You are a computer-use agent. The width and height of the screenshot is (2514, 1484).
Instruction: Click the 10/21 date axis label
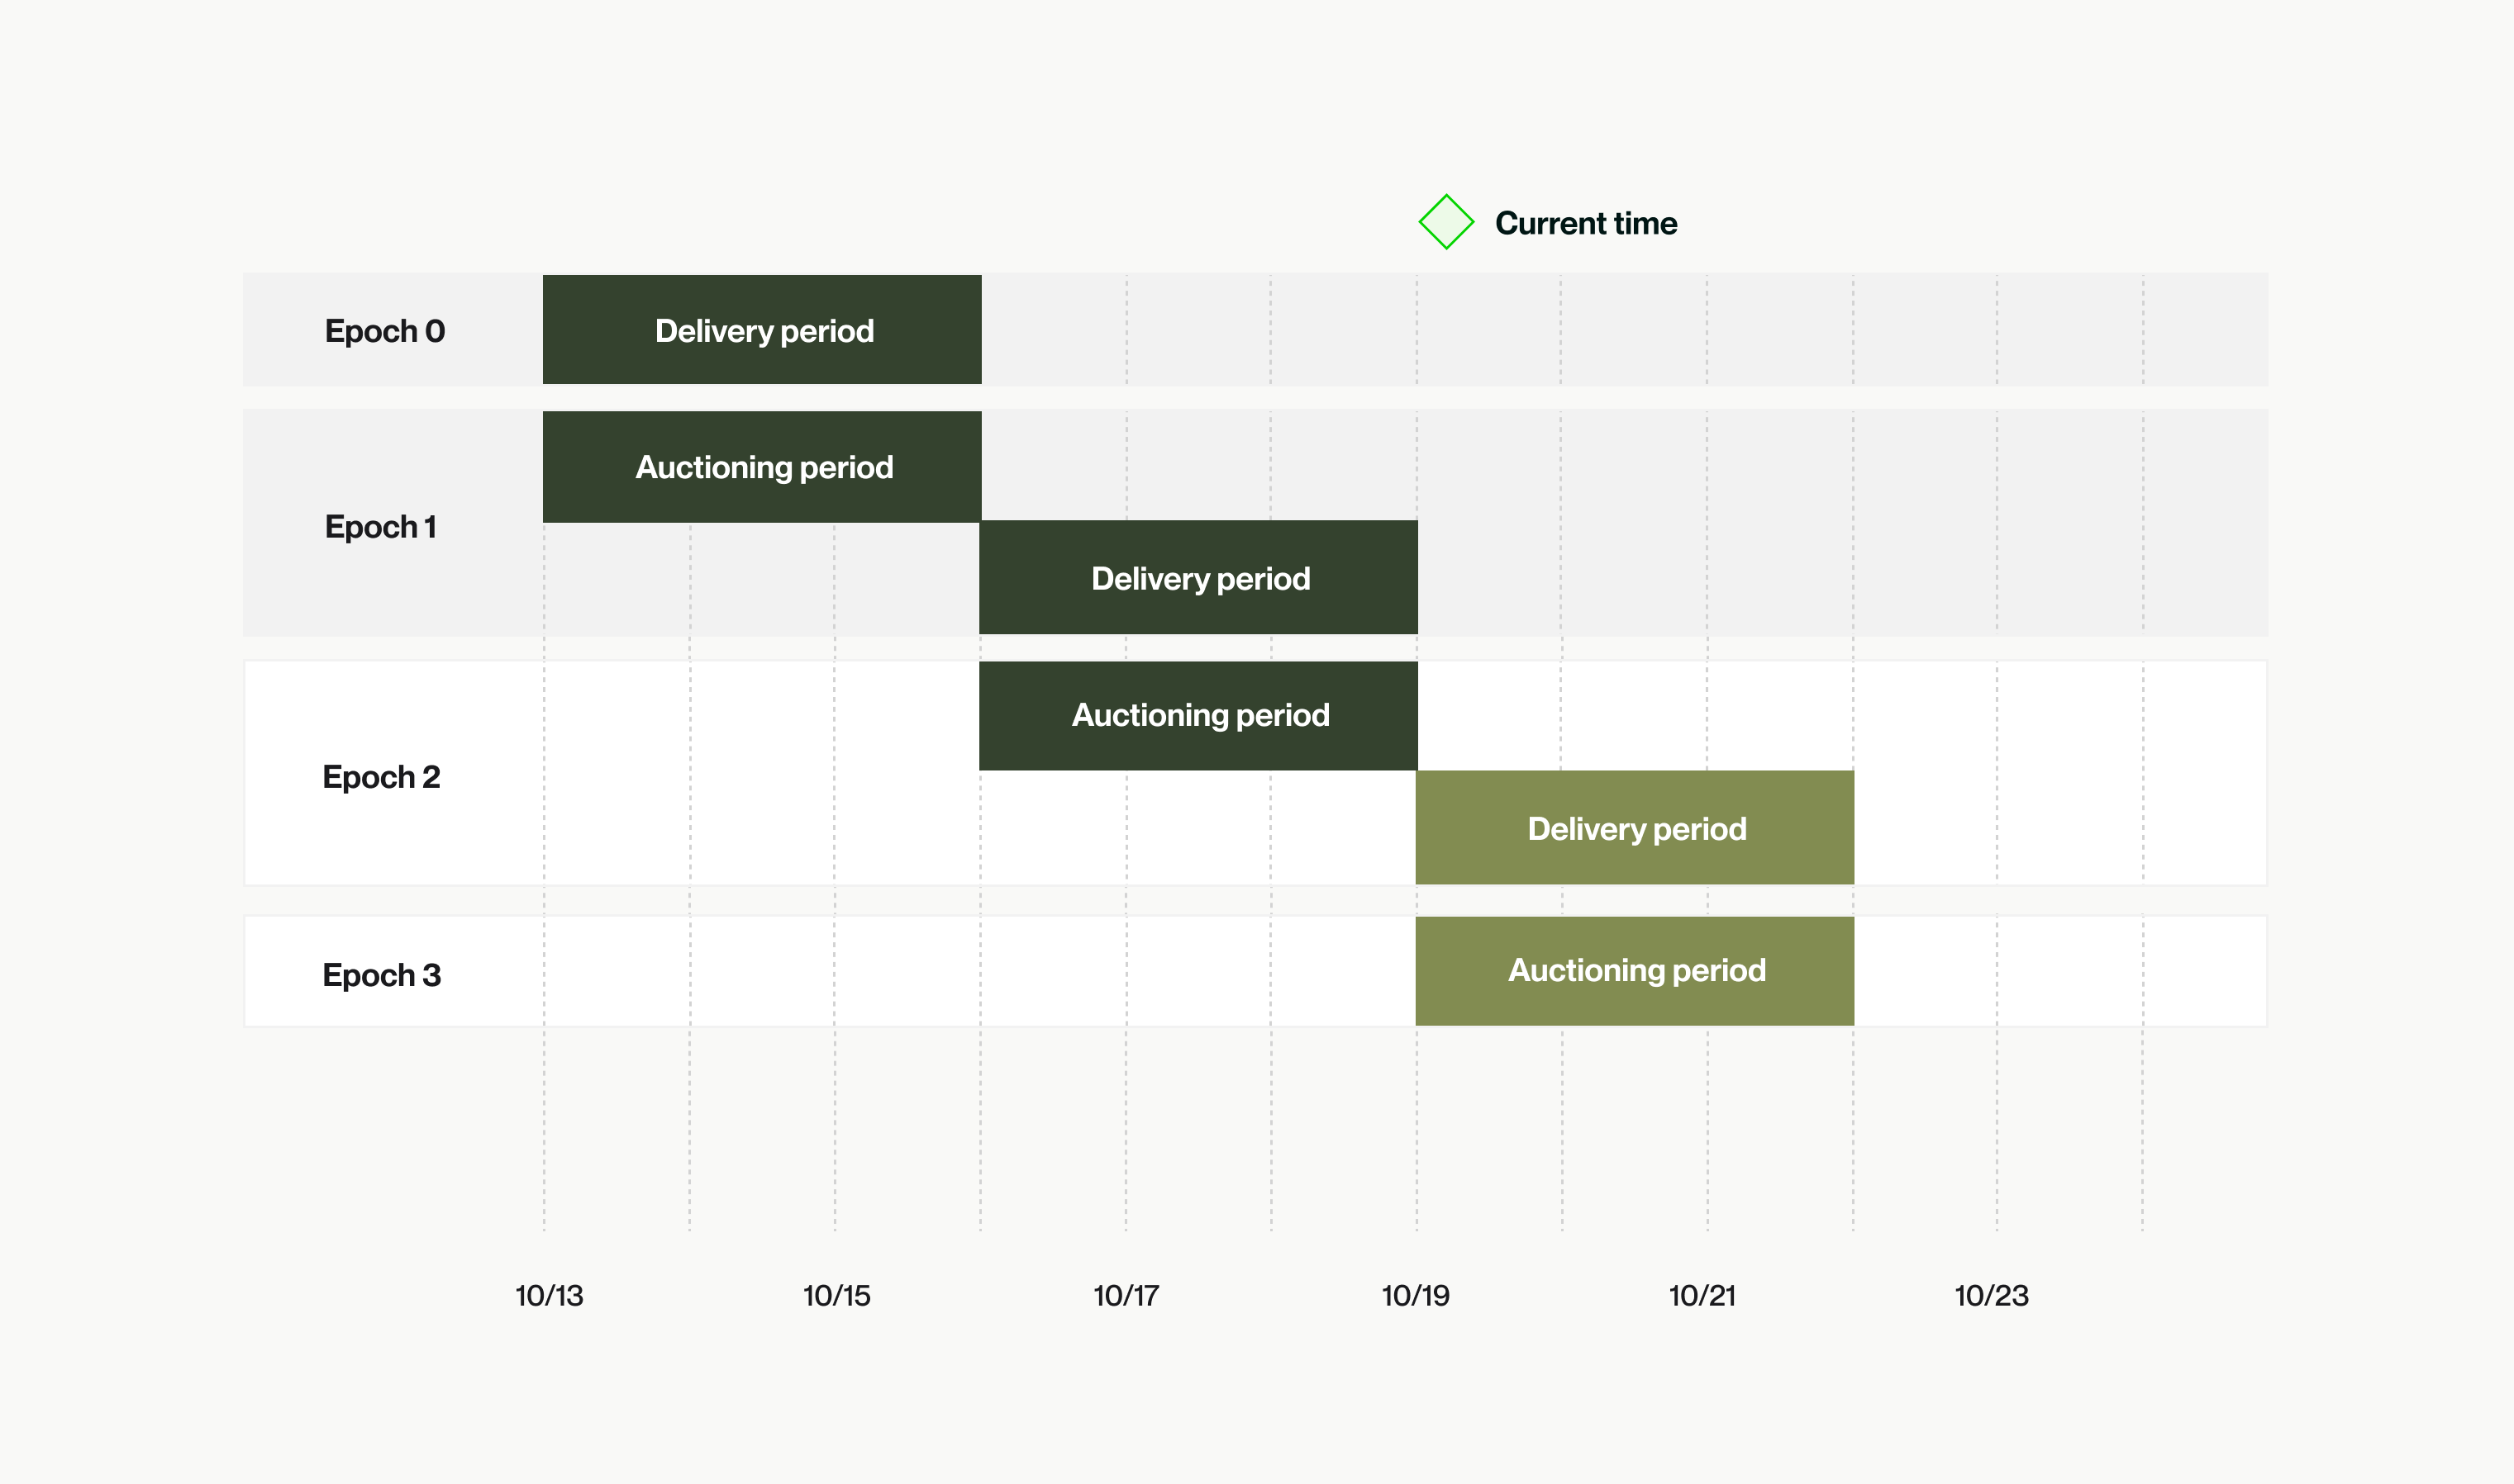(x=1702, y=1296)
